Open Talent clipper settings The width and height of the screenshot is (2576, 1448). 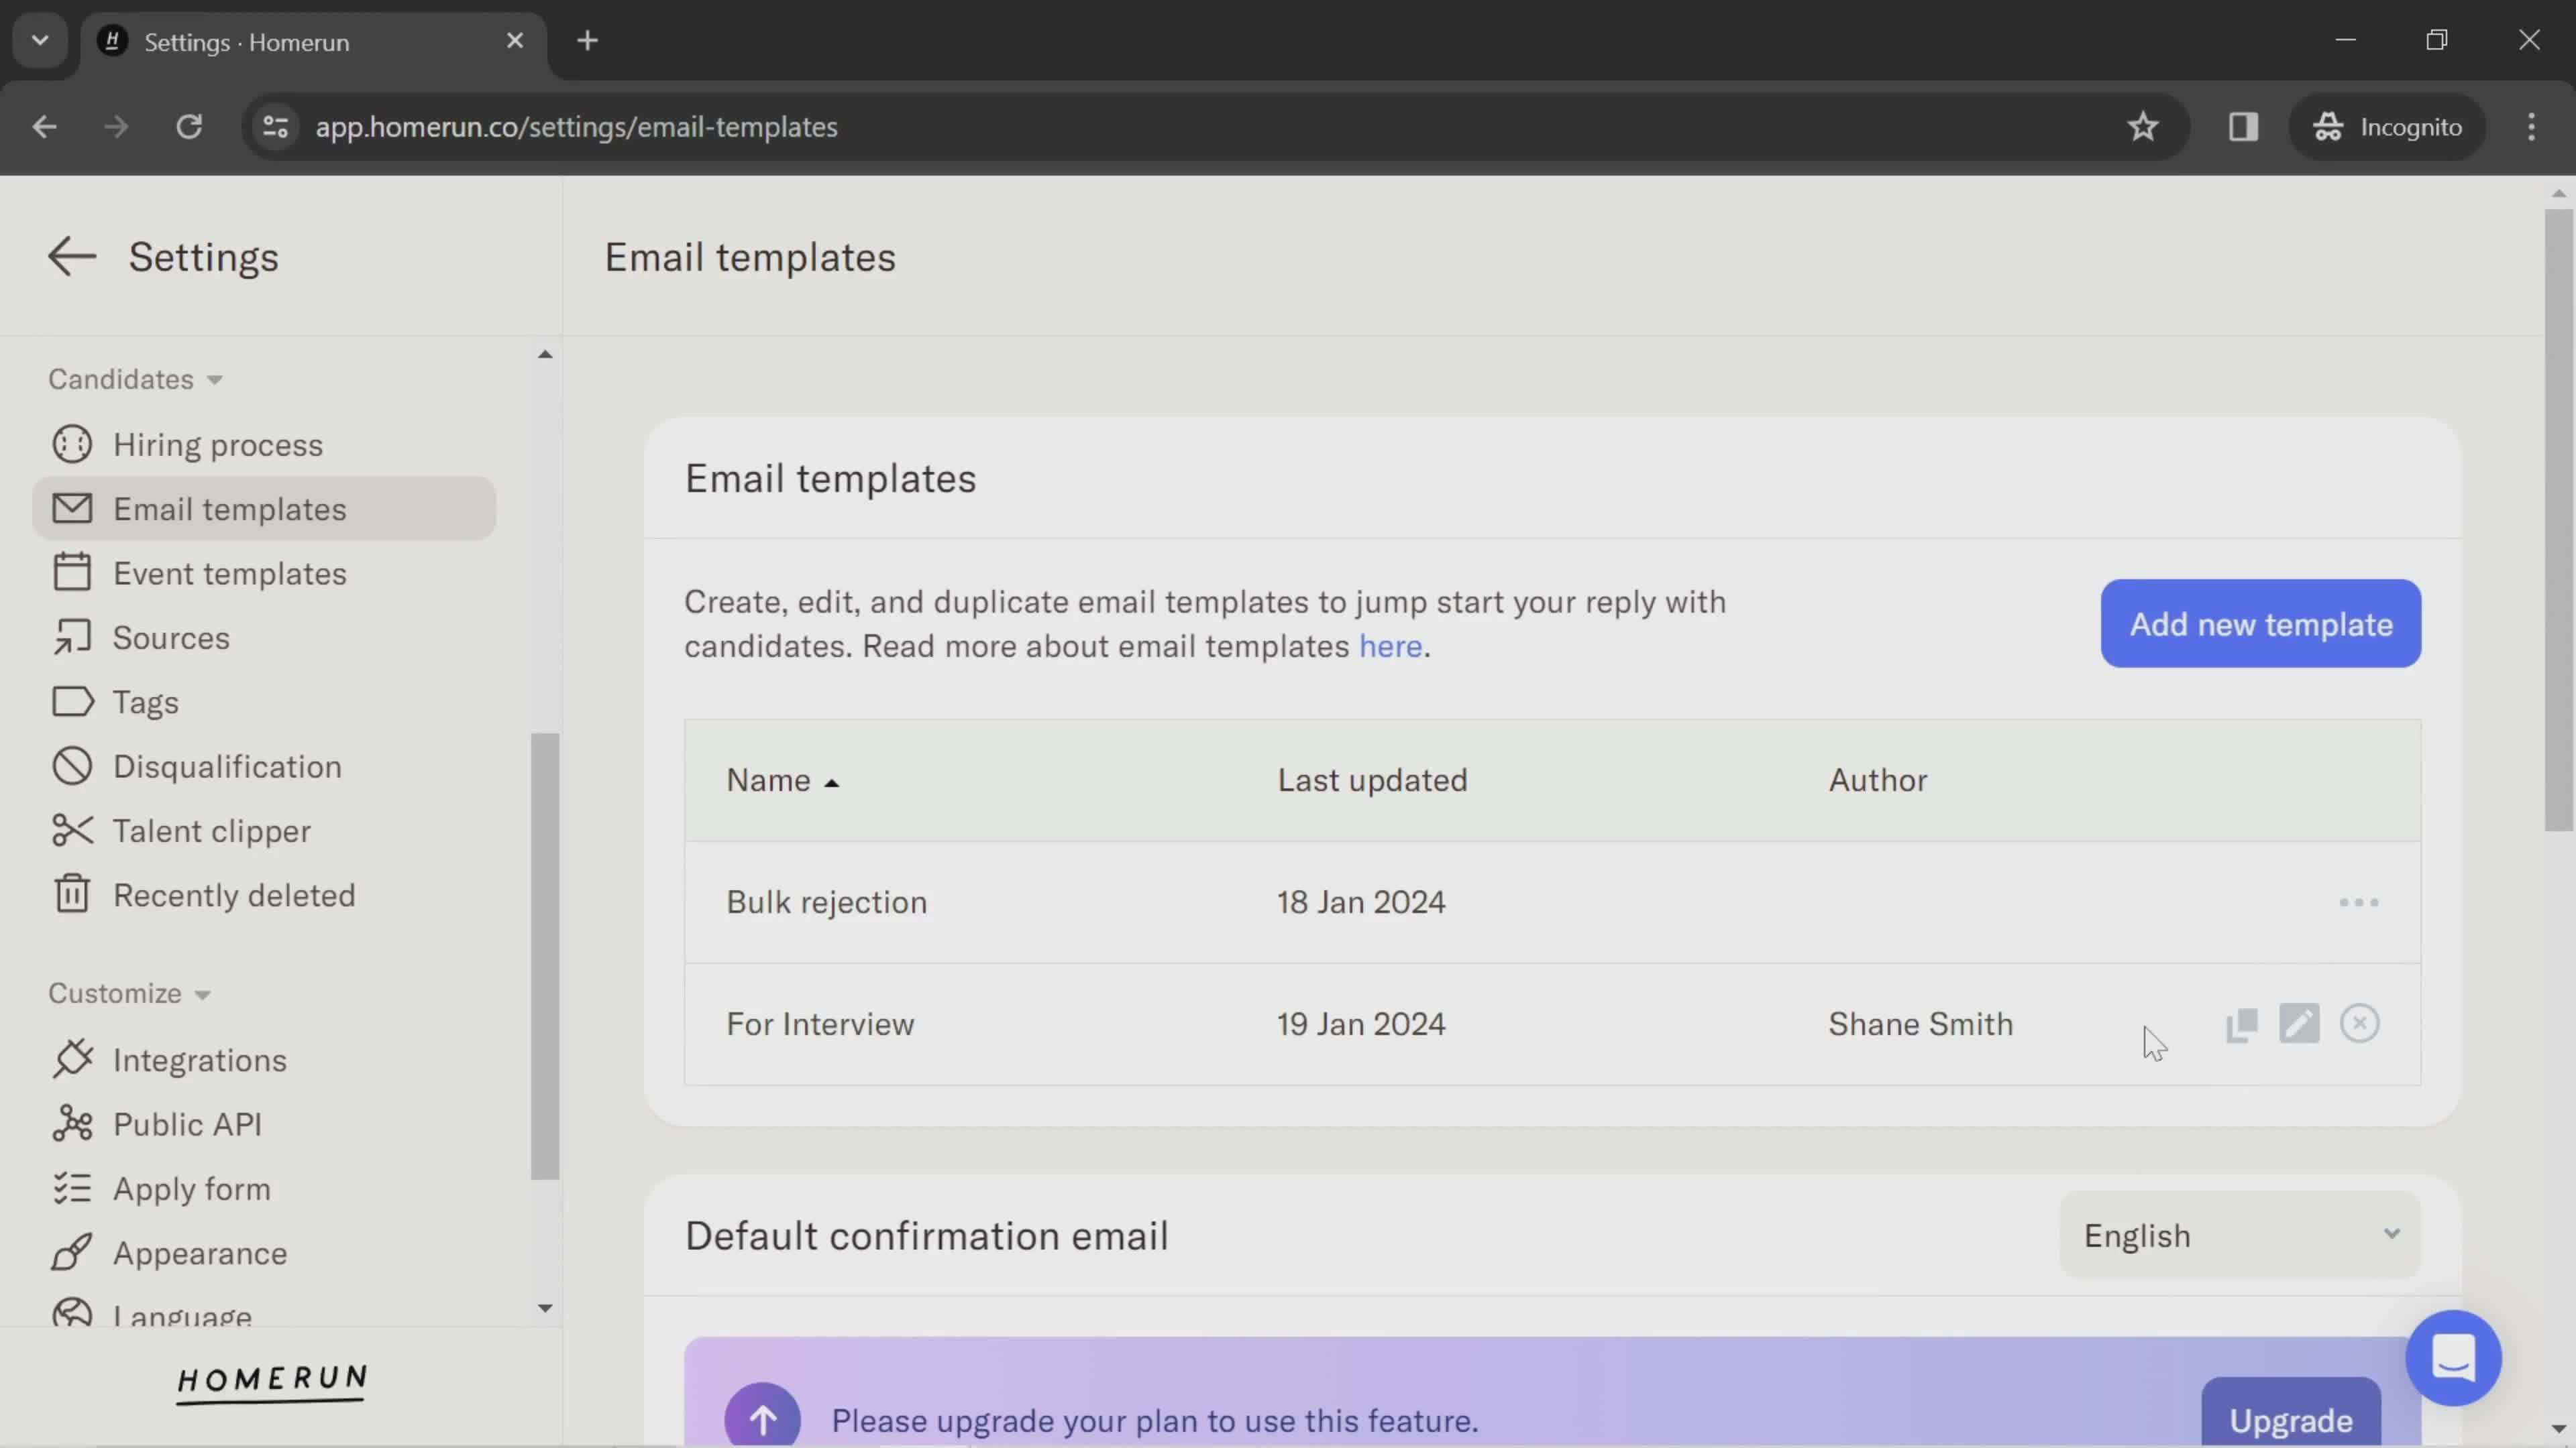tap(211, 831)
